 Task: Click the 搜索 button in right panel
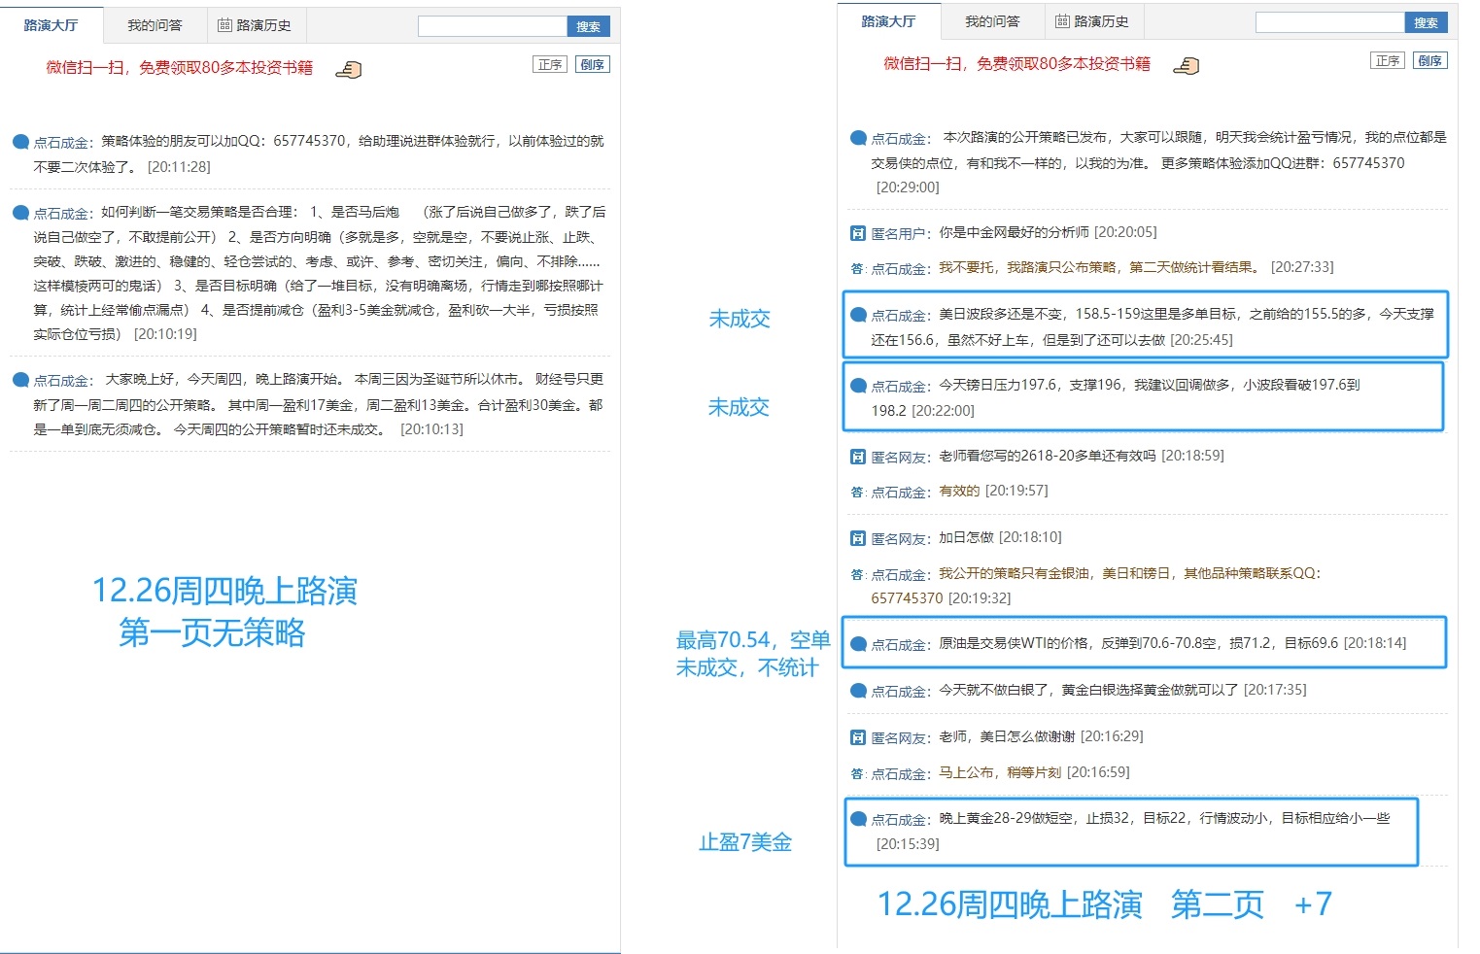coord(1427,22)
